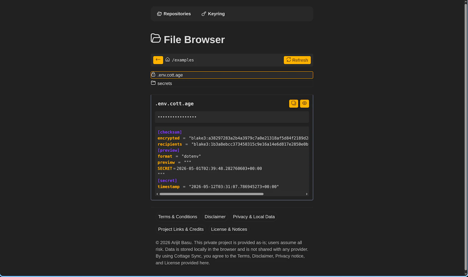
Task: Click the format = "dotenv" line
Action: (x=179, y=156)
